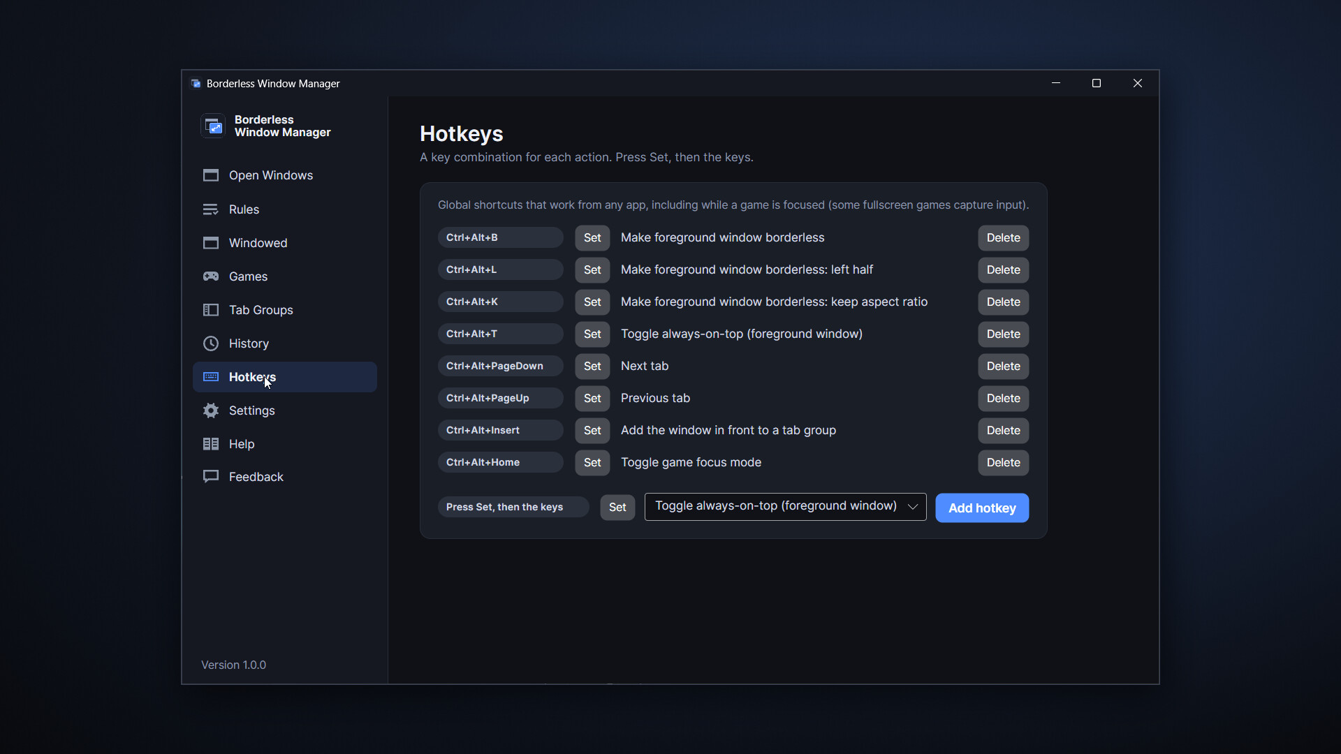Delete the Toggle game focus mode hotkey
Viewport: 1341px width, 754px height.
[1003, 463]
